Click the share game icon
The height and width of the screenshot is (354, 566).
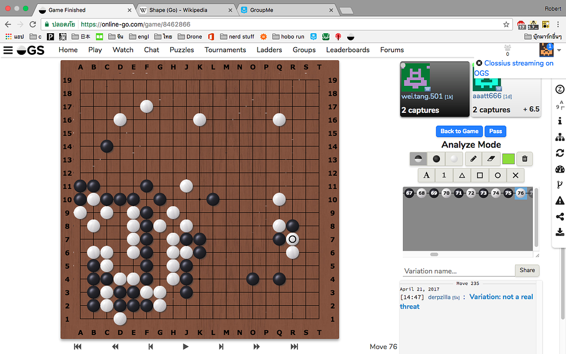(x=560, y=216)
